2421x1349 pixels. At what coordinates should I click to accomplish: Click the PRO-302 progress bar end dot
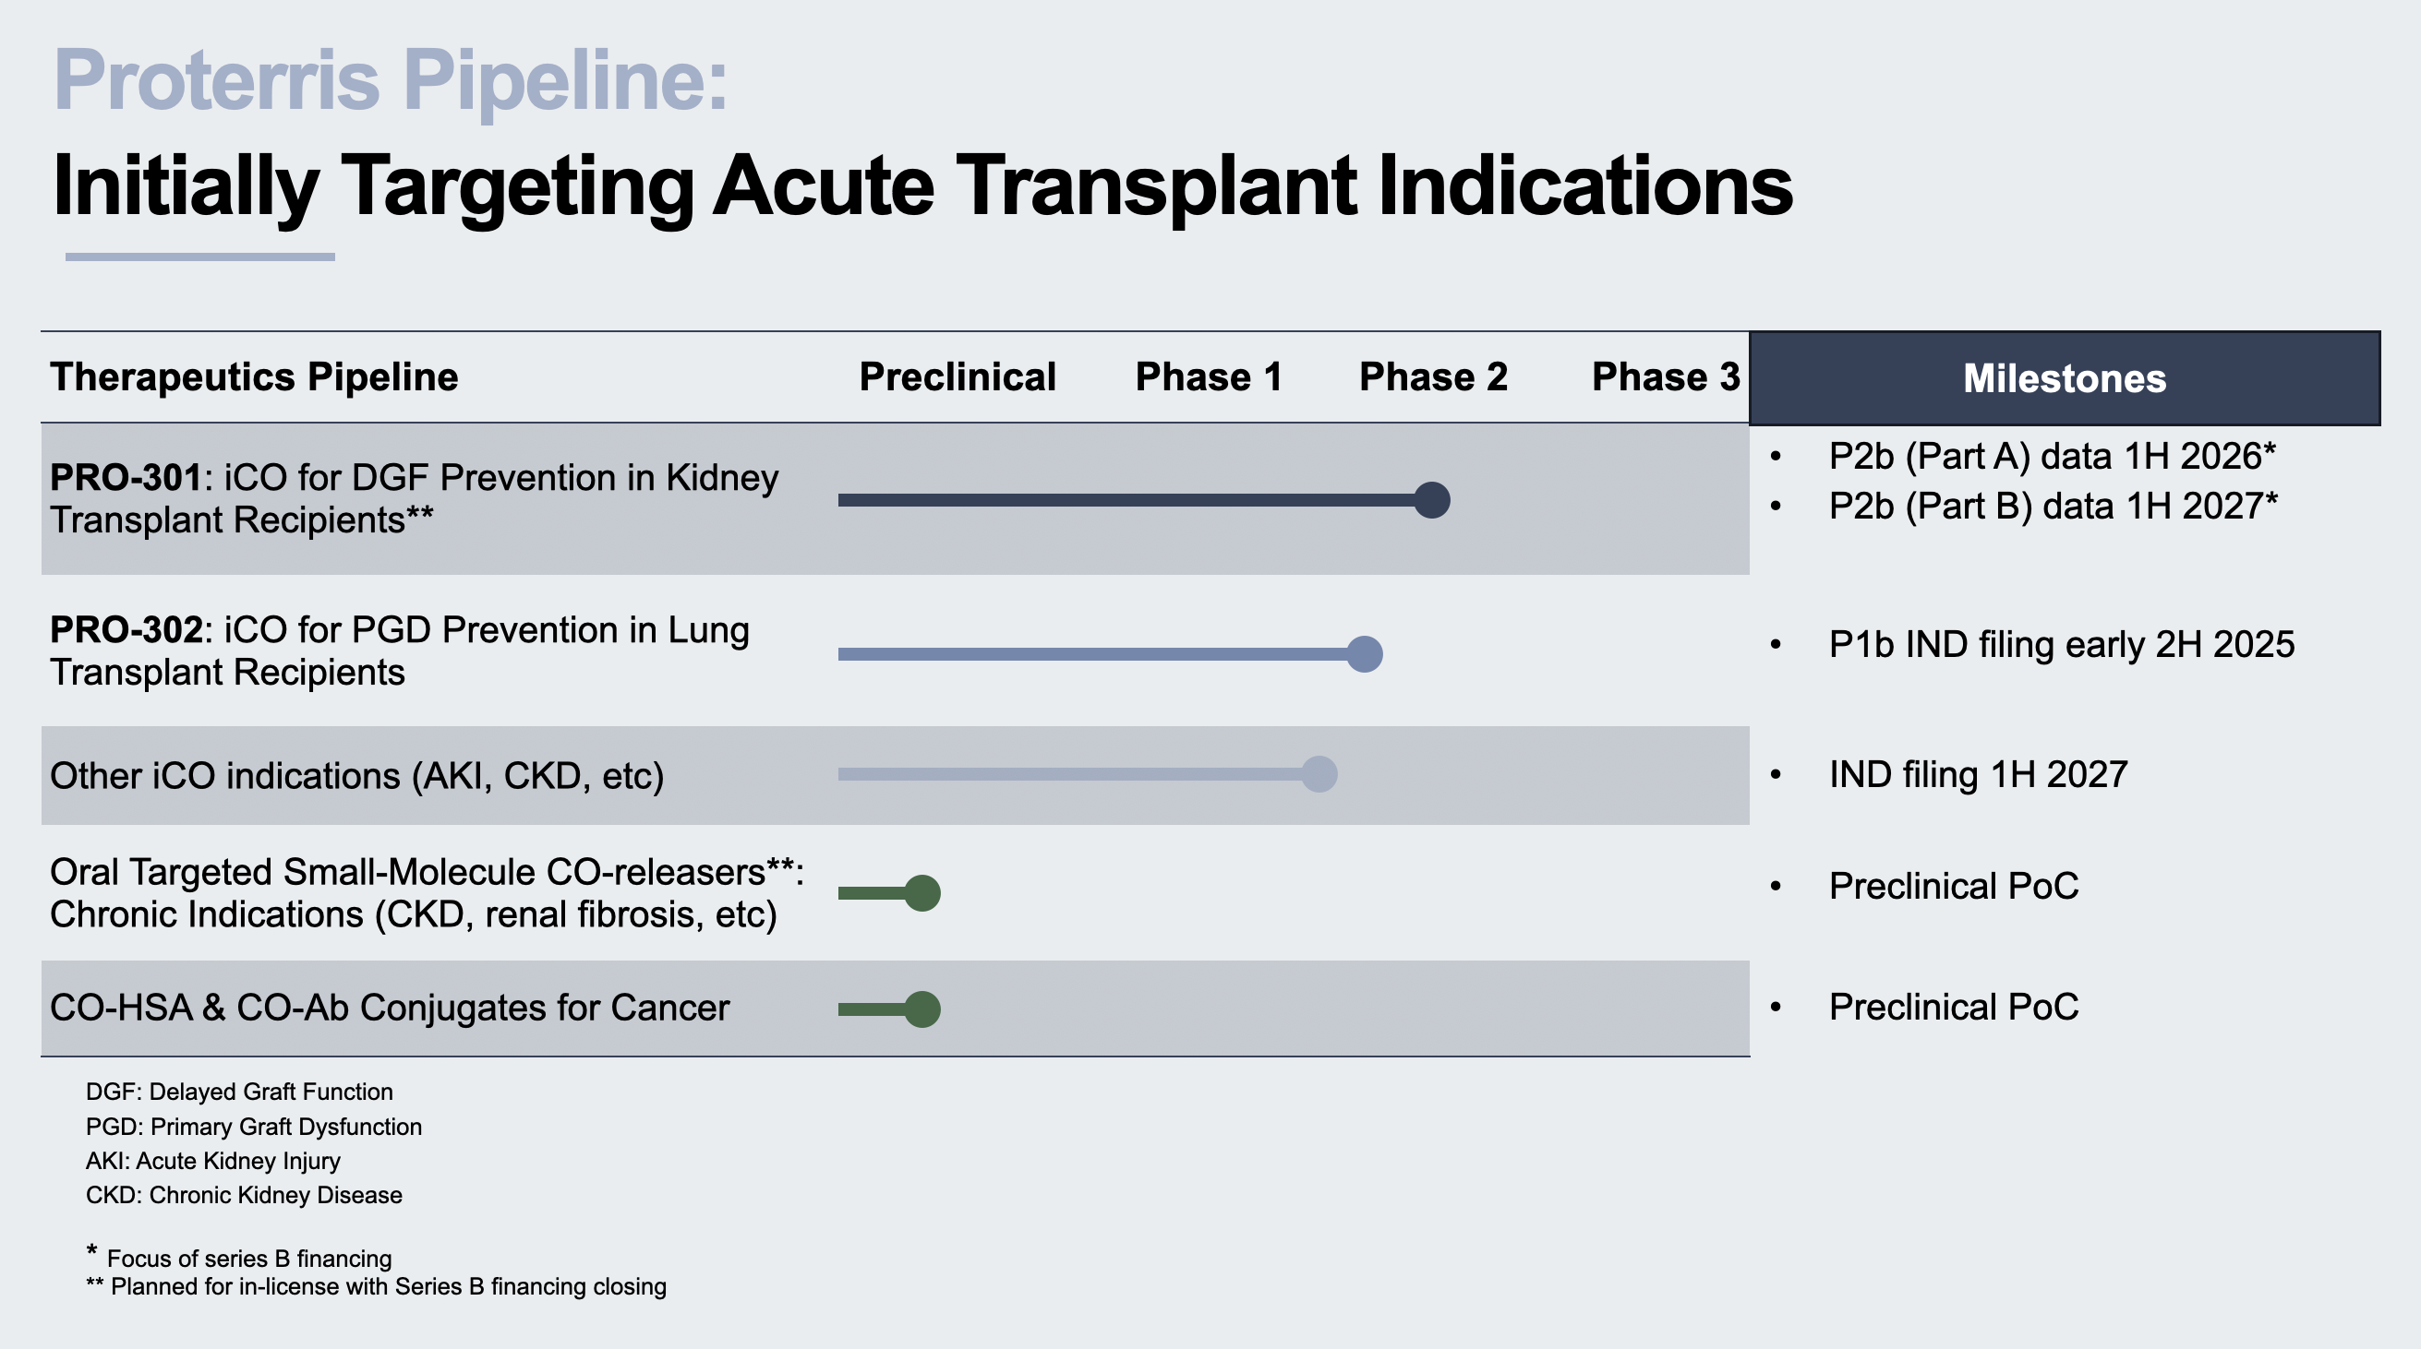click(1364, 654)
